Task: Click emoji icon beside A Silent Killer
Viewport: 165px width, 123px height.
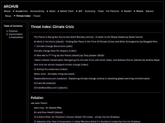Action: tap(35, 117)
